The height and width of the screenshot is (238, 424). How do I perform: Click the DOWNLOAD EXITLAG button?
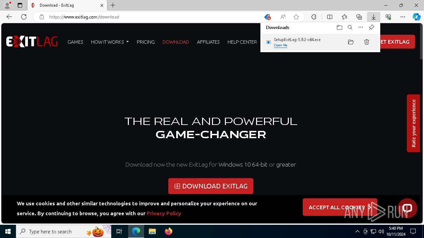point(211,186)
